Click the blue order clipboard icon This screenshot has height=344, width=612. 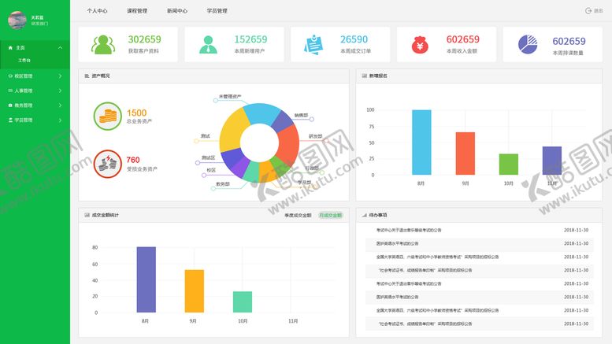315,45
